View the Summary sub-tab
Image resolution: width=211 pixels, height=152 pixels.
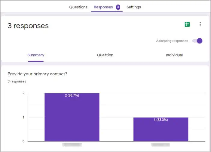click(36, 55)
